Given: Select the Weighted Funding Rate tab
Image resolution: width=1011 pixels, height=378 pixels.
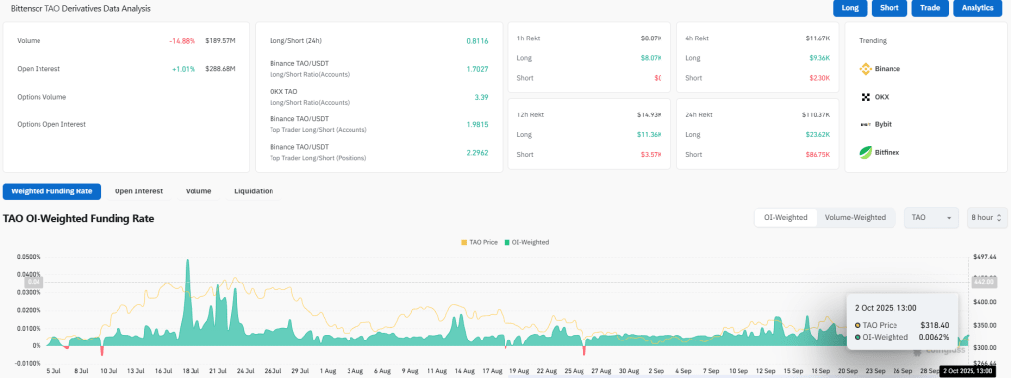Looking at the screenshot, I should point(51,191).
